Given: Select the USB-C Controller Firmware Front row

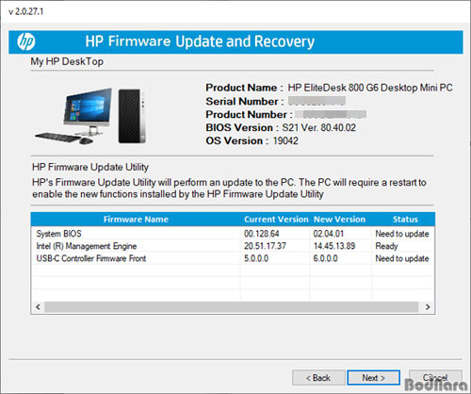Looking at the screenshot, I should [x=233, y=258].
